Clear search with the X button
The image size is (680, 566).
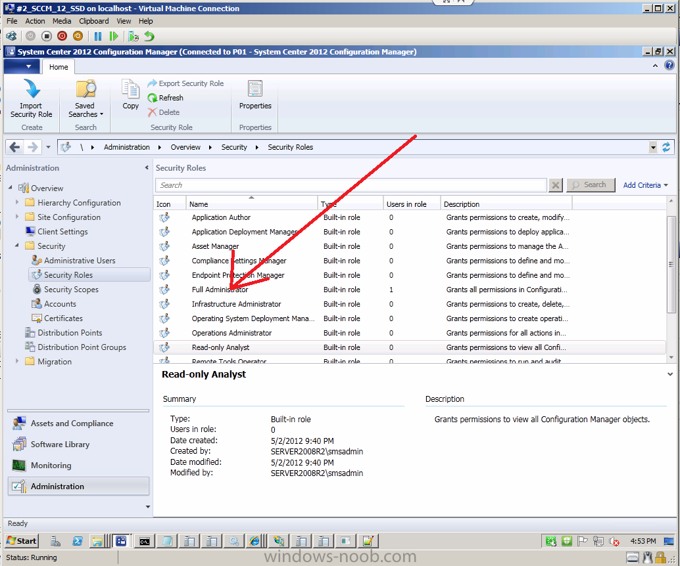click(556, 185)
